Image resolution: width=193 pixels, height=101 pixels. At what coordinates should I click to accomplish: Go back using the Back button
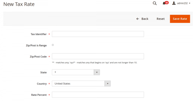pyautogui.click(x=142, y=19)
